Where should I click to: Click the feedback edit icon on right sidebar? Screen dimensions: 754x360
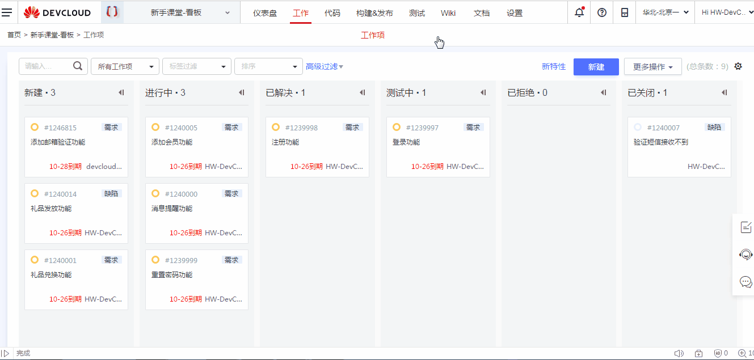745,227
